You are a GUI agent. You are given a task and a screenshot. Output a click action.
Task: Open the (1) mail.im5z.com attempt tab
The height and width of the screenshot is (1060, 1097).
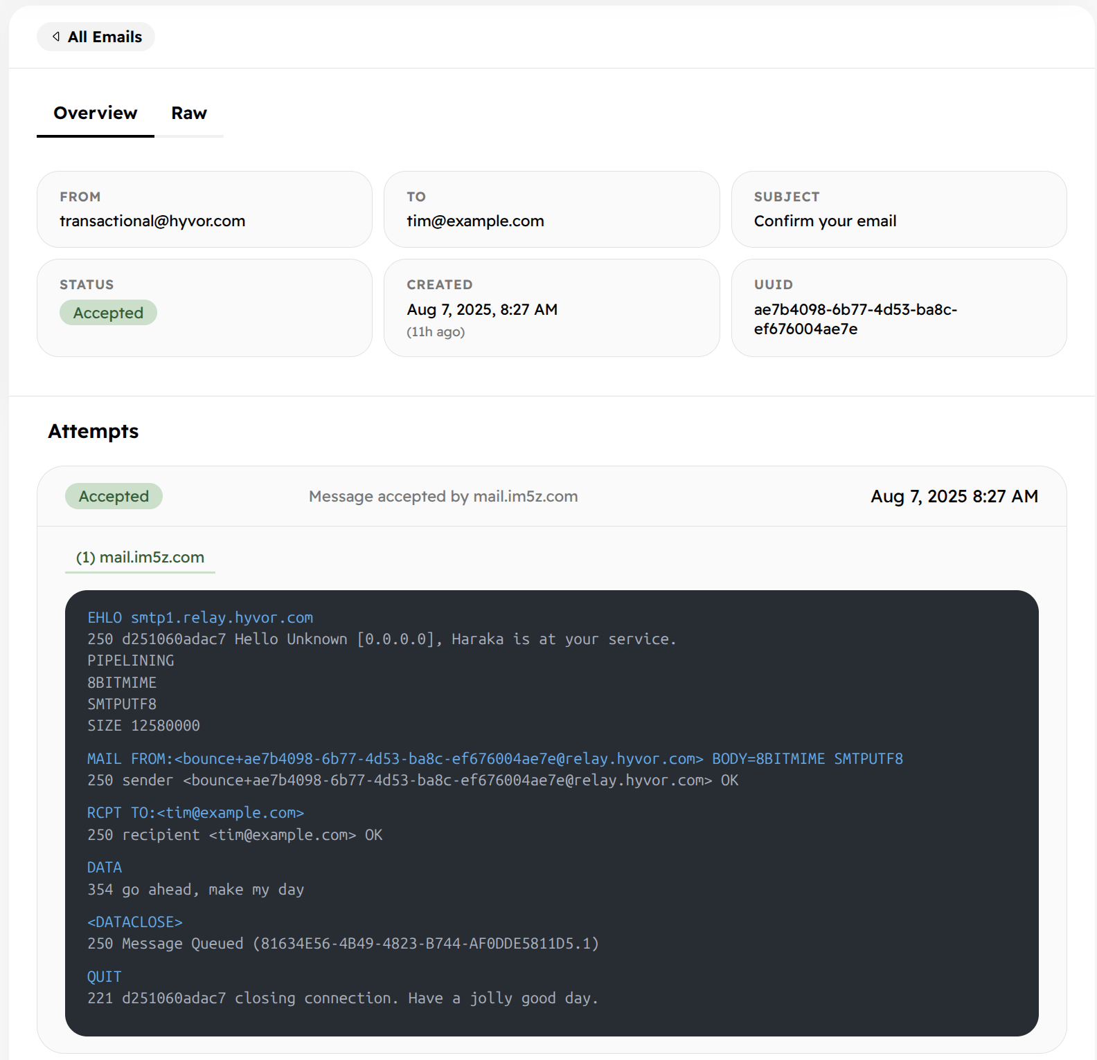pyautogui.click(x=140, y=558)
